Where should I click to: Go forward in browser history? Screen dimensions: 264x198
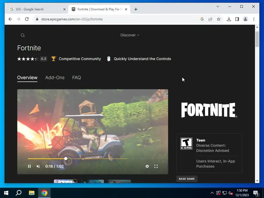click(x=19, y=19)
